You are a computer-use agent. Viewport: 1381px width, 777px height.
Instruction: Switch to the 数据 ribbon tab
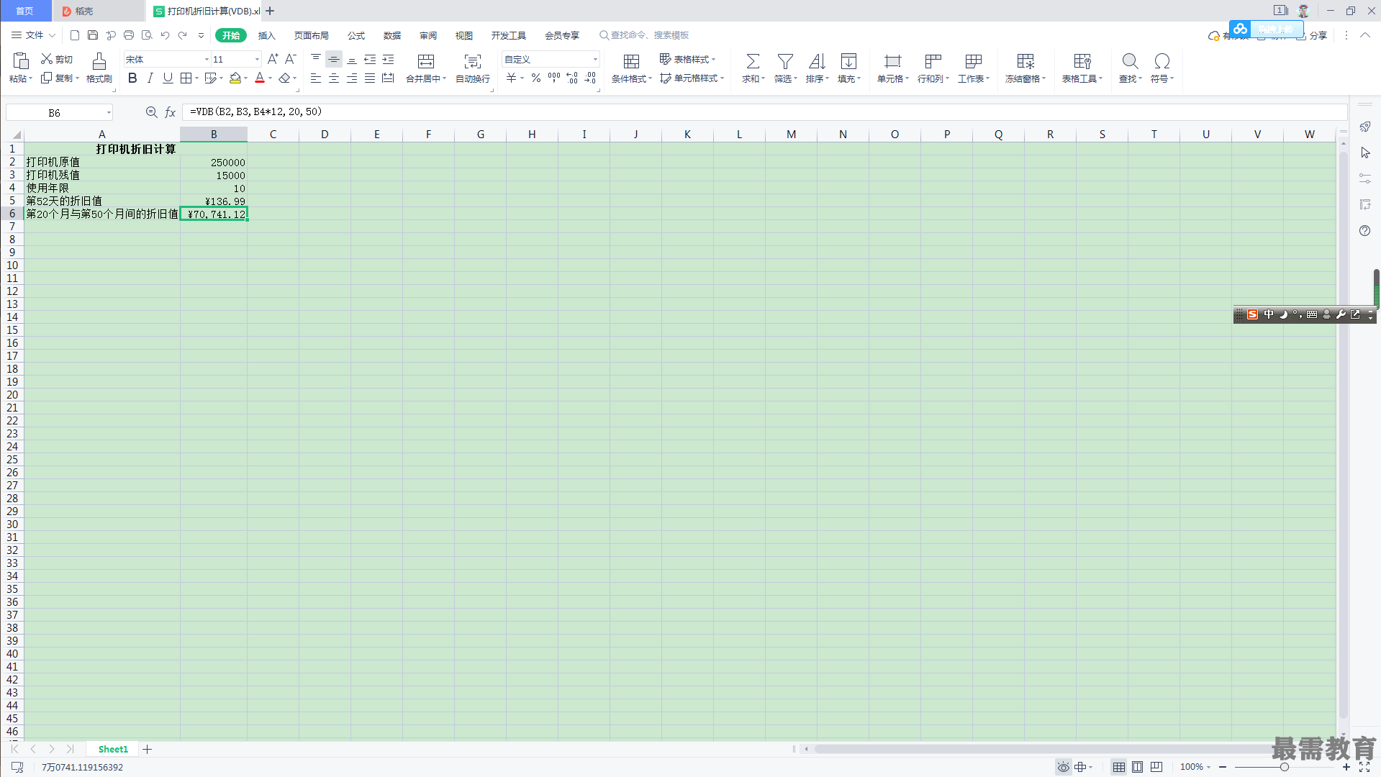[392, 35]
